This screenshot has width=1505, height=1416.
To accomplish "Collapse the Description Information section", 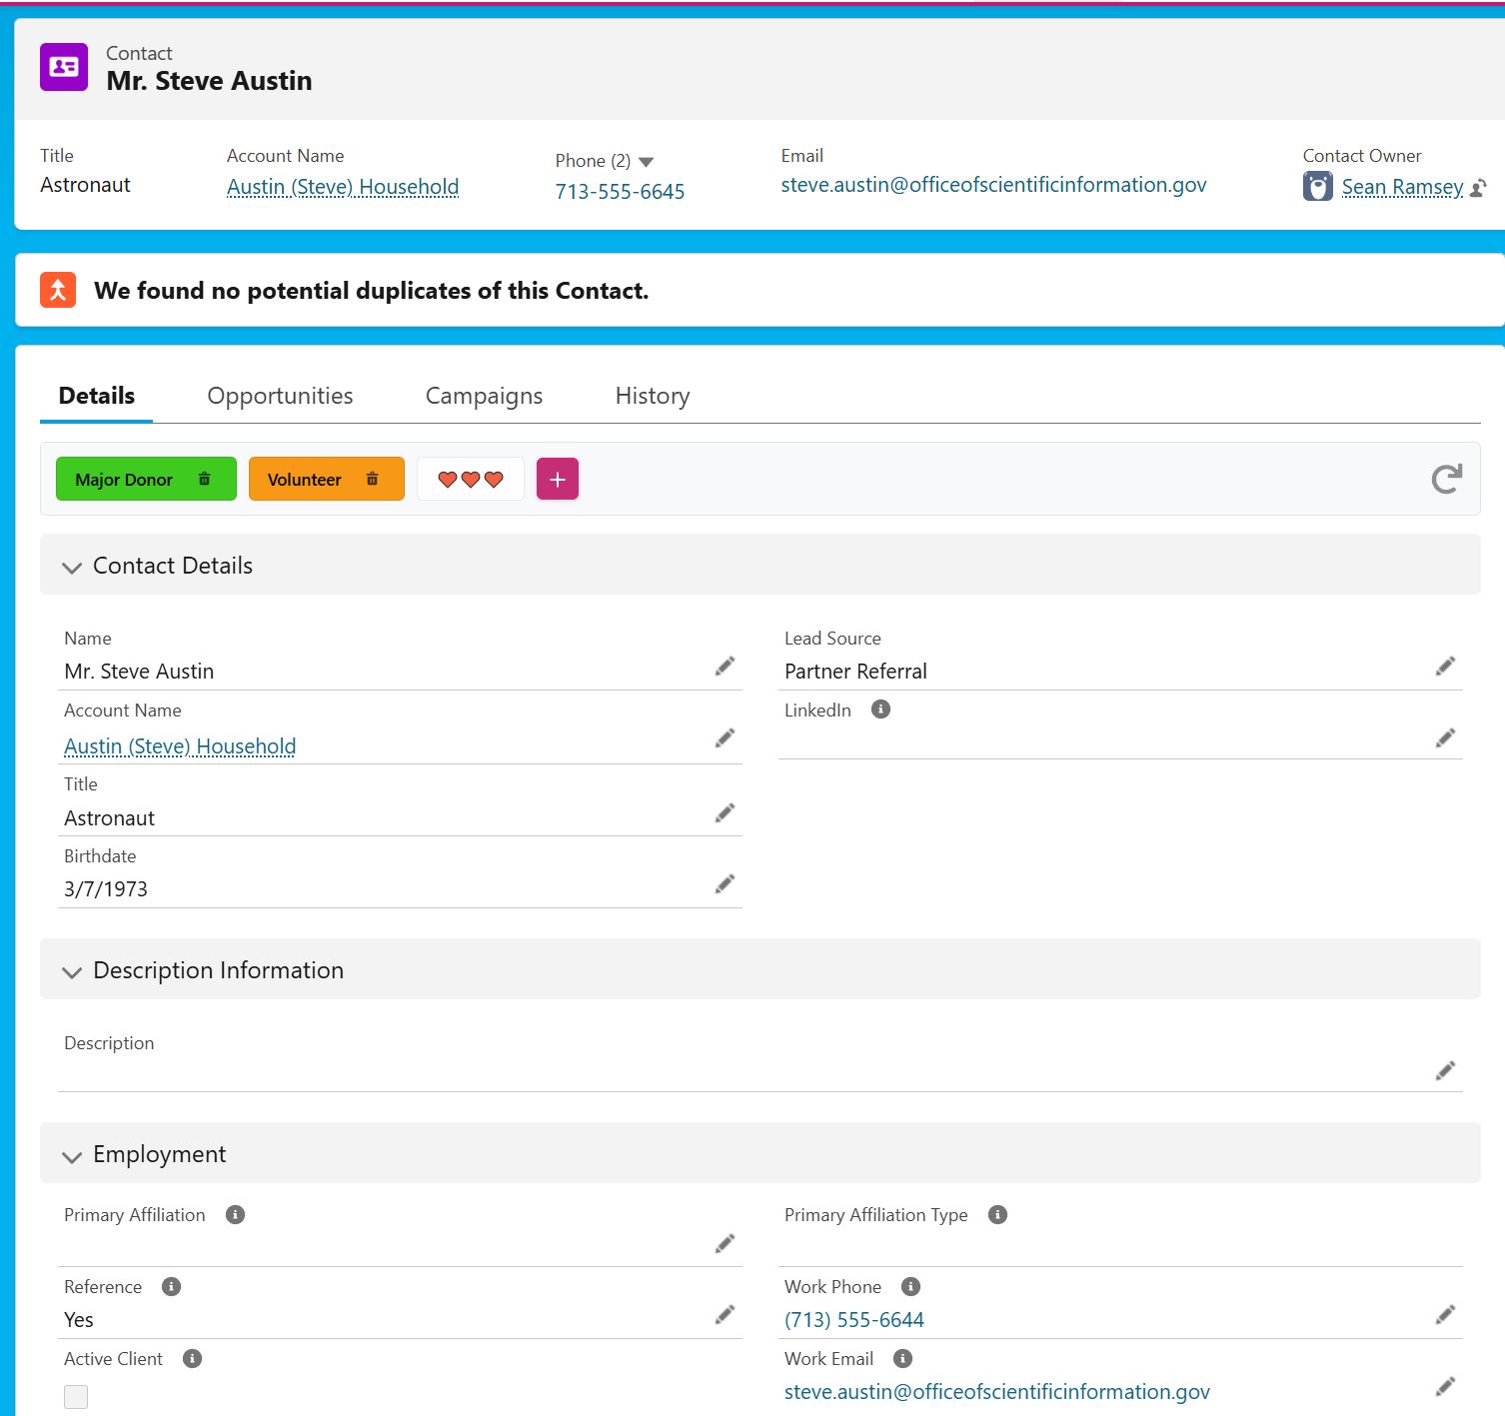I will coord(72,971).
